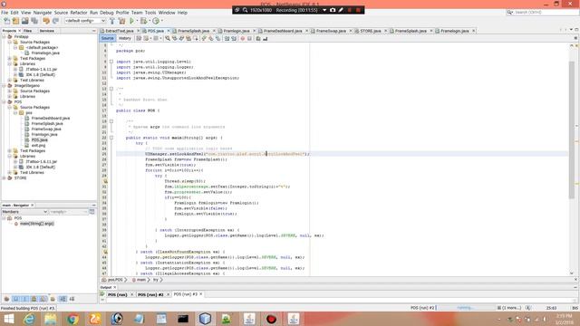The image size is (580, 326).
Task: Click the recorder pencil draw icon
Action: (341, 10)
